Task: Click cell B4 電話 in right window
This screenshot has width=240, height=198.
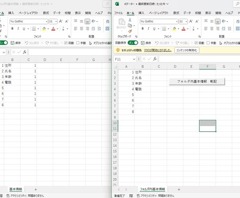Action: pos(142,89)
